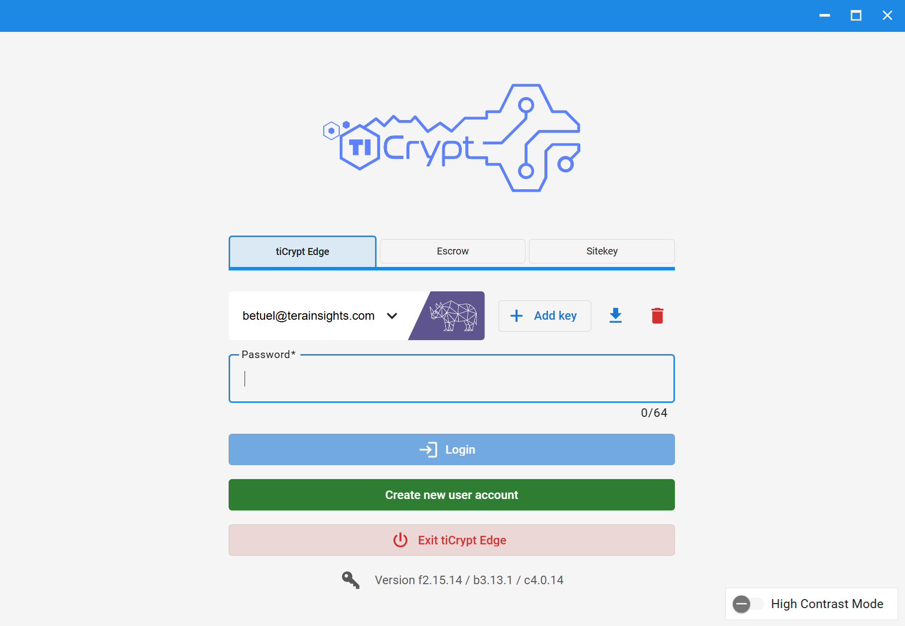Open the betuel@terainsights.com key selector
The width and height of the screenshot is (905, 626).
308,316
